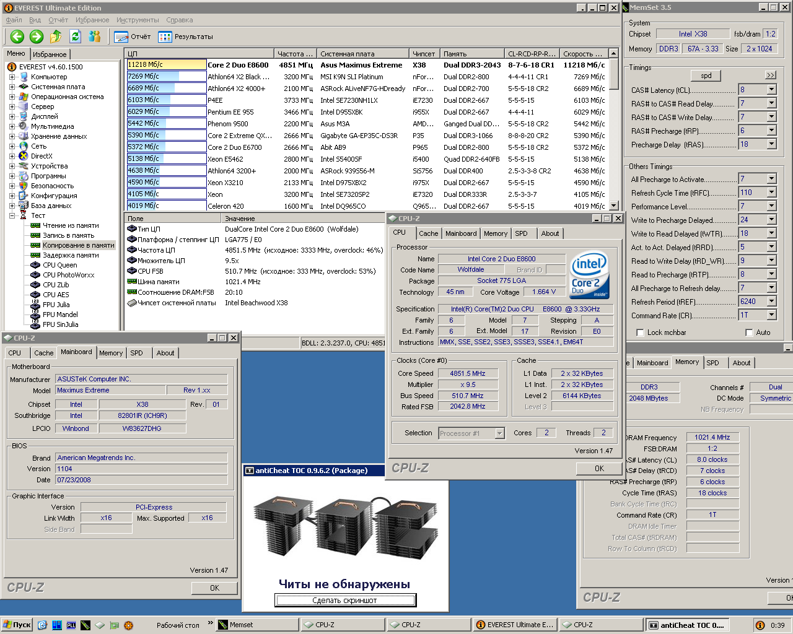The height and width of the screenshot is (634, 793).
Task: Click the green Back arrow in EVEREST toolbar
Action: click(x=17, y=37)
